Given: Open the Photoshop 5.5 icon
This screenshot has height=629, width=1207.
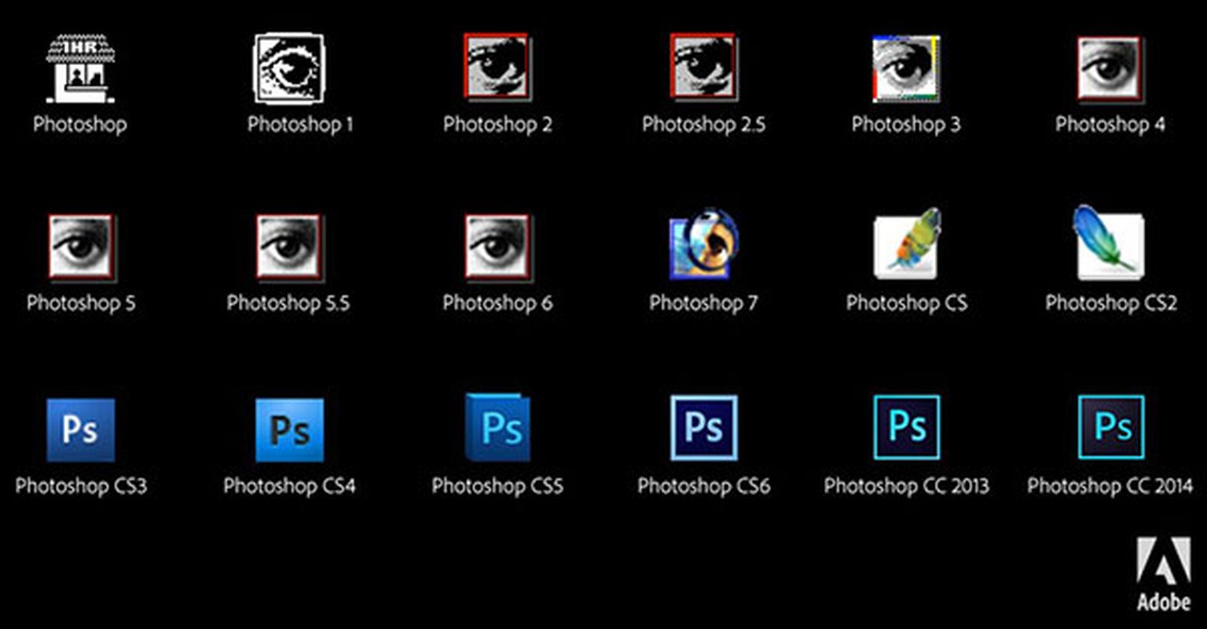Looking at the screenshot, I should pos(289,247).
